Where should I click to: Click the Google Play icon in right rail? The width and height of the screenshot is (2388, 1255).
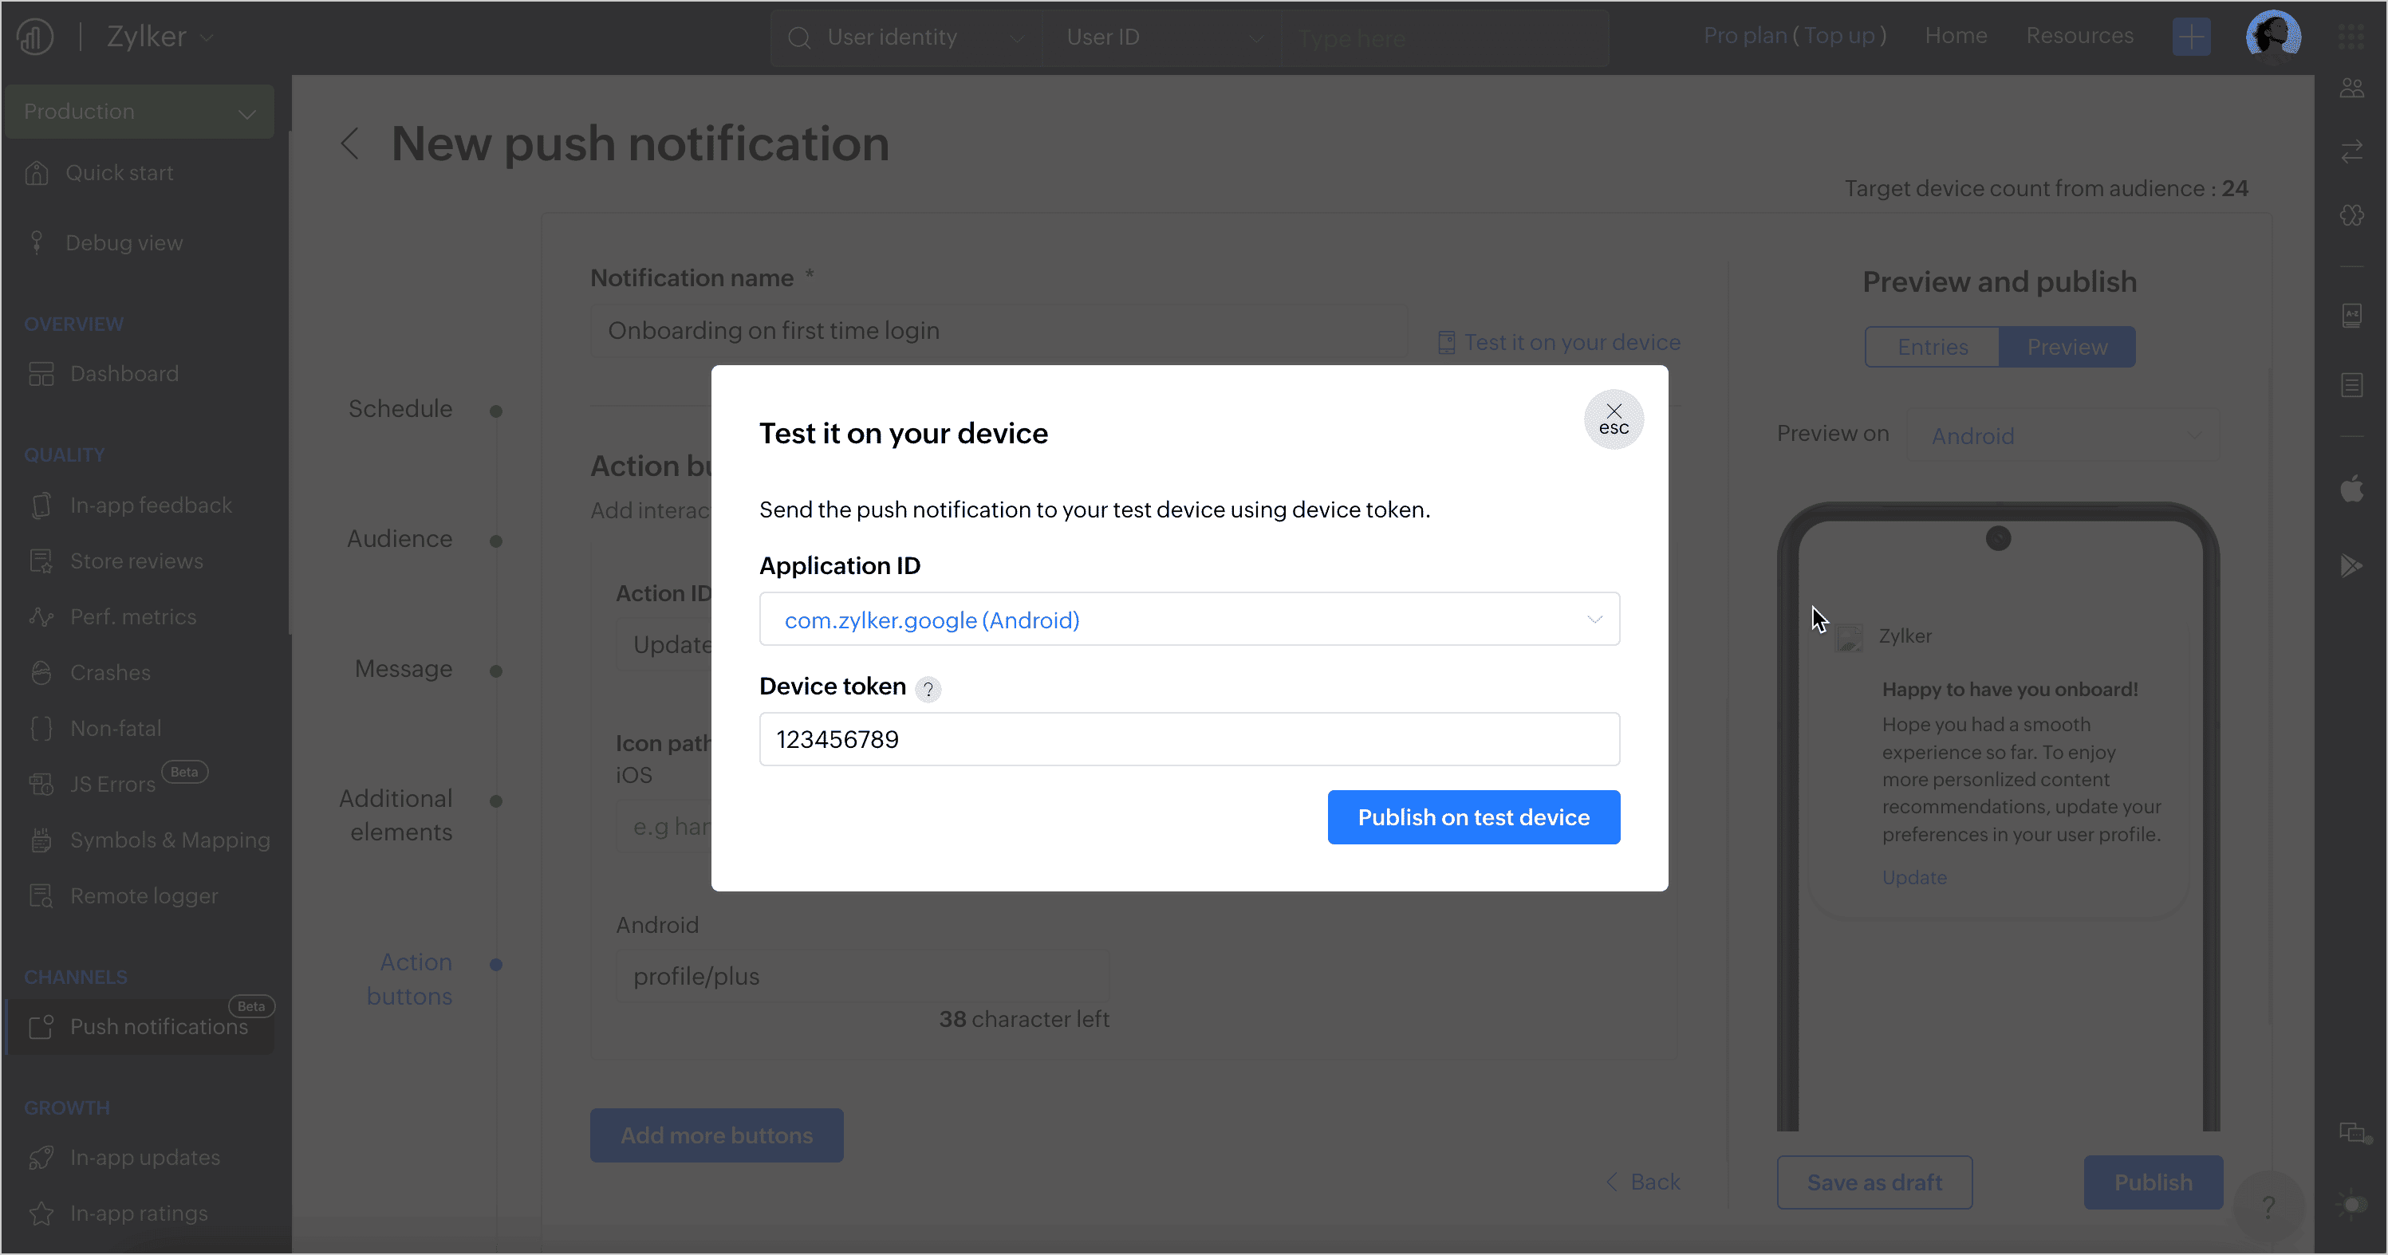[2351, 565]
